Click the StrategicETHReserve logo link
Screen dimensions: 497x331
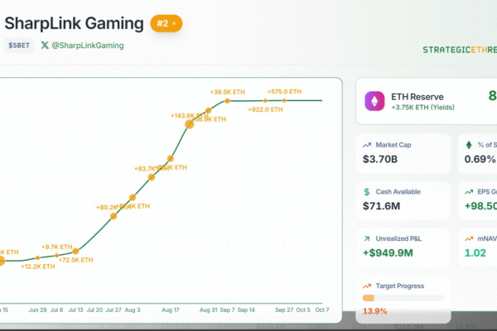(x=459, y=50)
